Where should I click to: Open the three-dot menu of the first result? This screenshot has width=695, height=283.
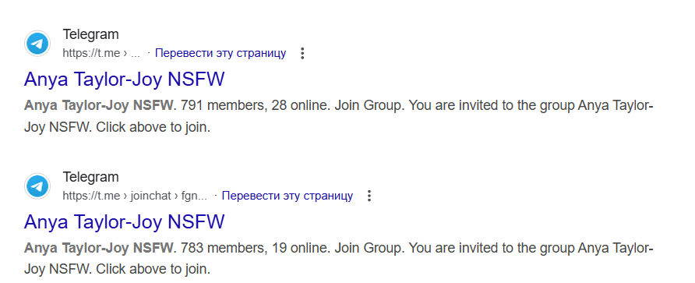coord(302,54)
